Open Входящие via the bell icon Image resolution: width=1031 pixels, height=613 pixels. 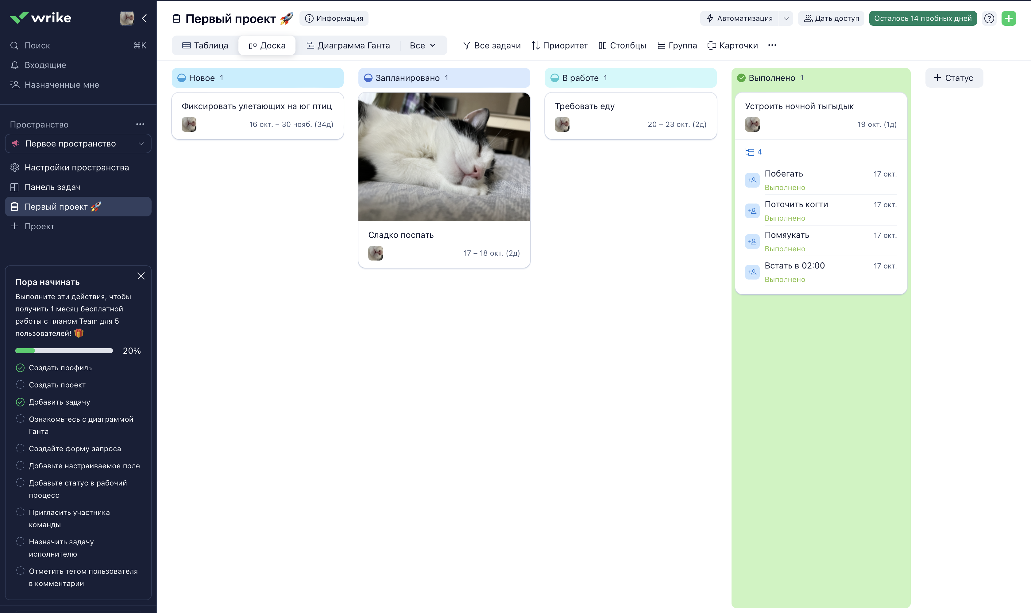(x=15, y=65)
